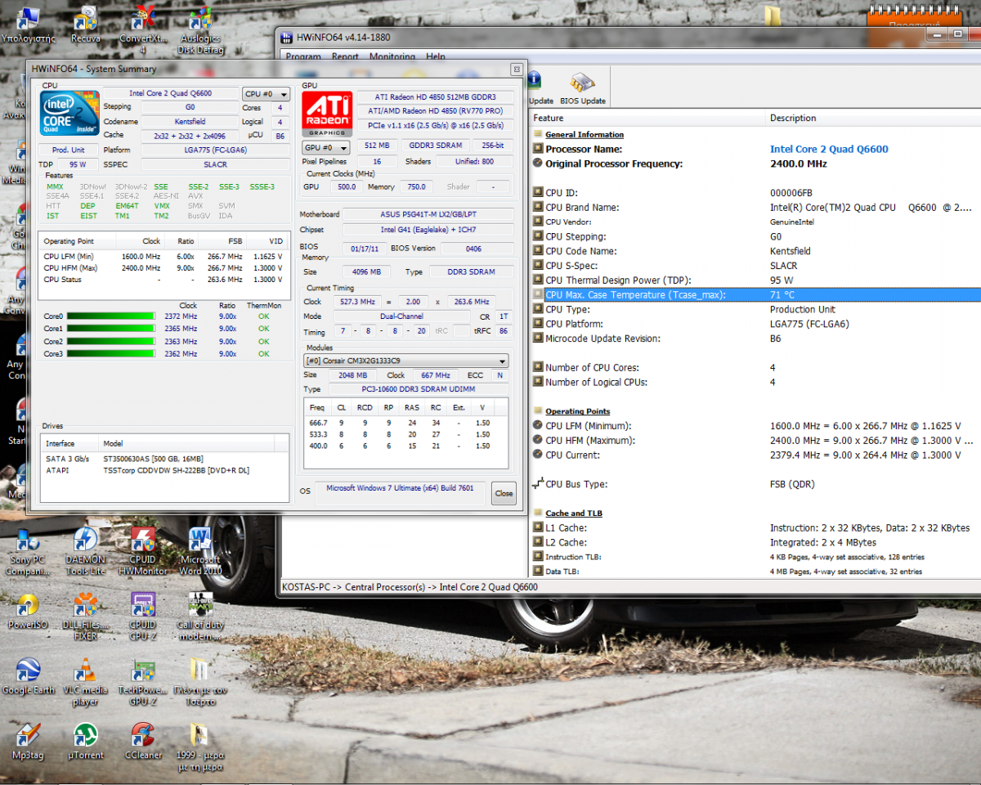Select the Processor Name row

(755, 149)
